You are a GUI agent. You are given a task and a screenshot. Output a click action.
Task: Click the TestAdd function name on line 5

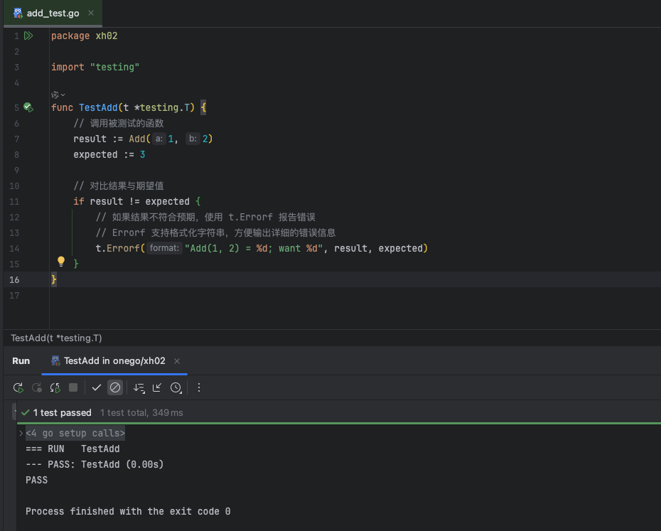[x=98, y=107]
